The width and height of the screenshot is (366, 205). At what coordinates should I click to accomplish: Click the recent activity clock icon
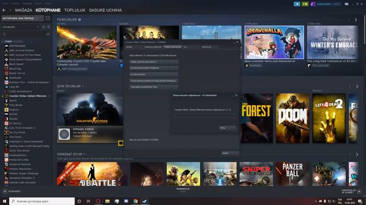point(43,27)
